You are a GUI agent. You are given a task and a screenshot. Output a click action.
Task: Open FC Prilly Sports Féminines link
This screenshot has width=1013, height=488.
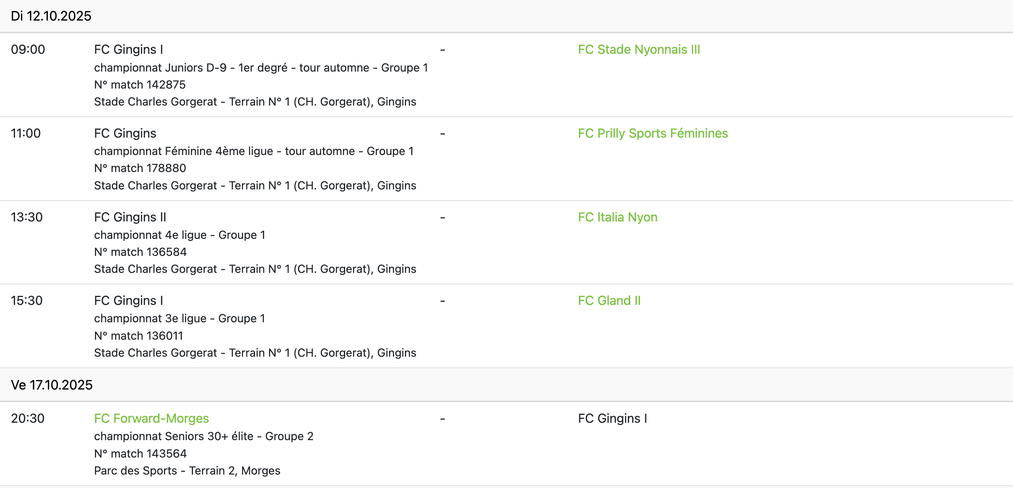coord(652,133)
